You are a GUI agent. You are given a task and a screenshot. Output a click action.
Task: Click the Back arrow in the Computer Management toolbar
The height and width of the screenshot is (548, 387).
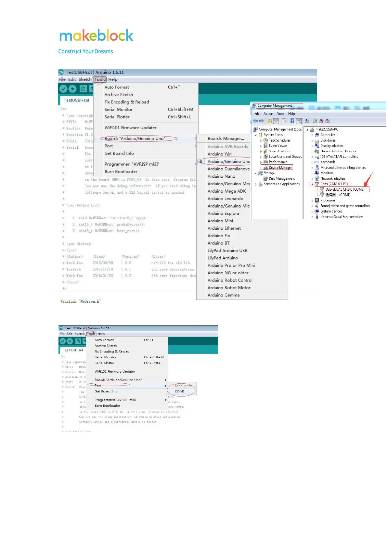pyautogui.click(x=255, y=121)
